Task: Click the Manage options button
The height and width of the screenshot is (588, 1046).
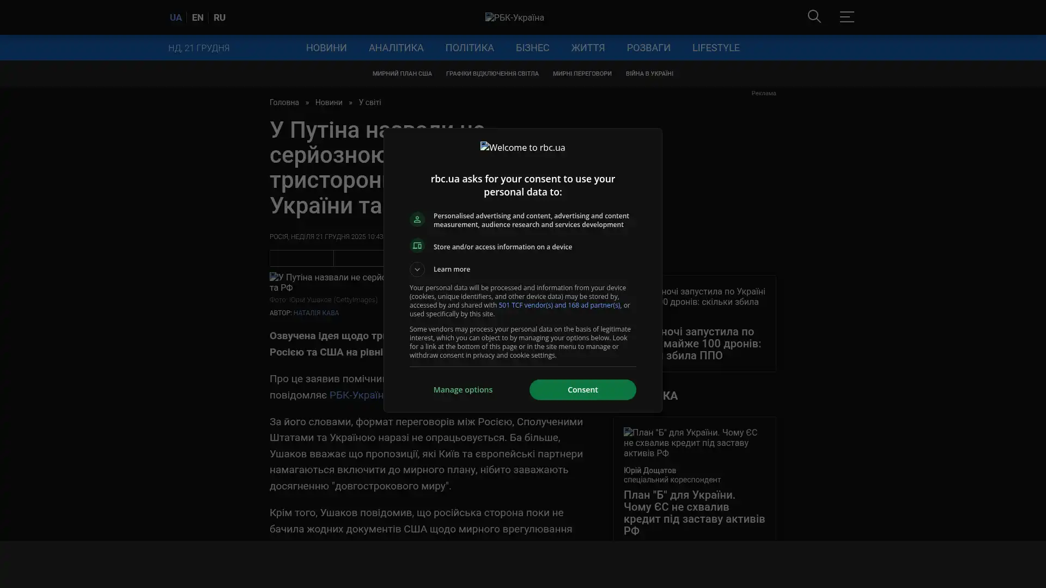Action: point(463,390)
